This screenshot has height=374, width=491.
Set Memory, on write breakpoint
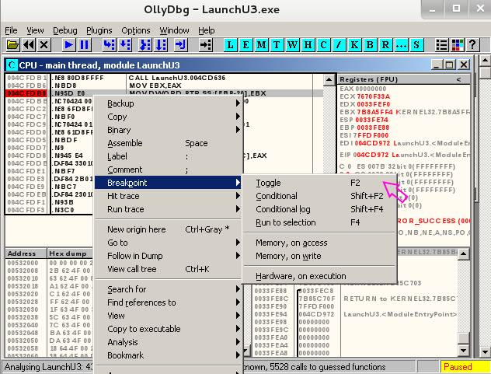point(319,256)
